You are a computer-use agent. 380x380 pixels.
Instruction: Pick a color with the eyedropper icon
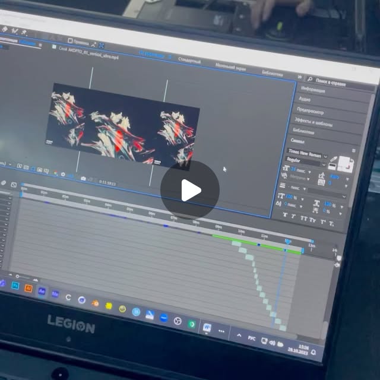pyautogui.click(x=334, y=159)
